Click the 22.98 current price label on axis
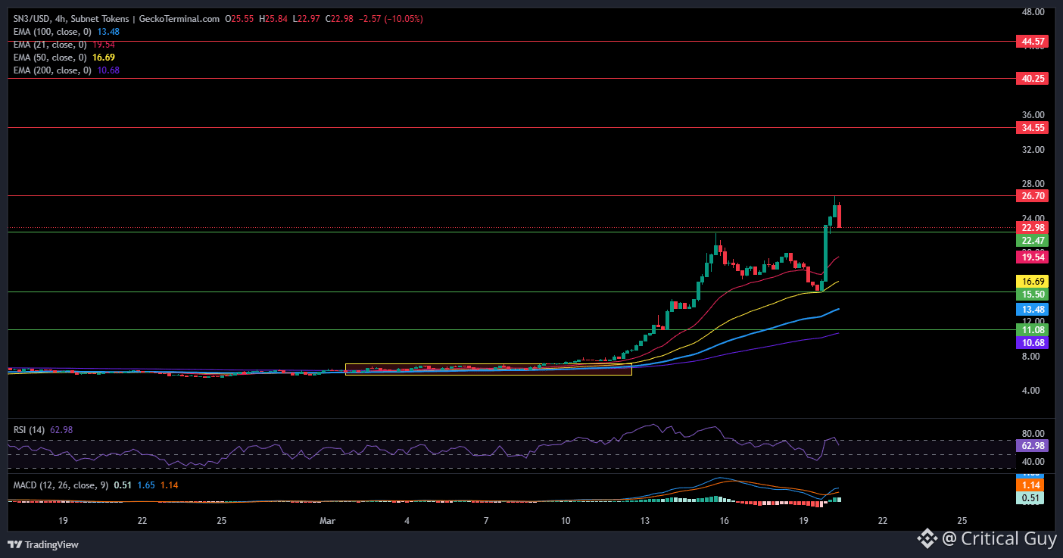The height and width of the screenshot is (558, 1063). (x=1033, y=228)
